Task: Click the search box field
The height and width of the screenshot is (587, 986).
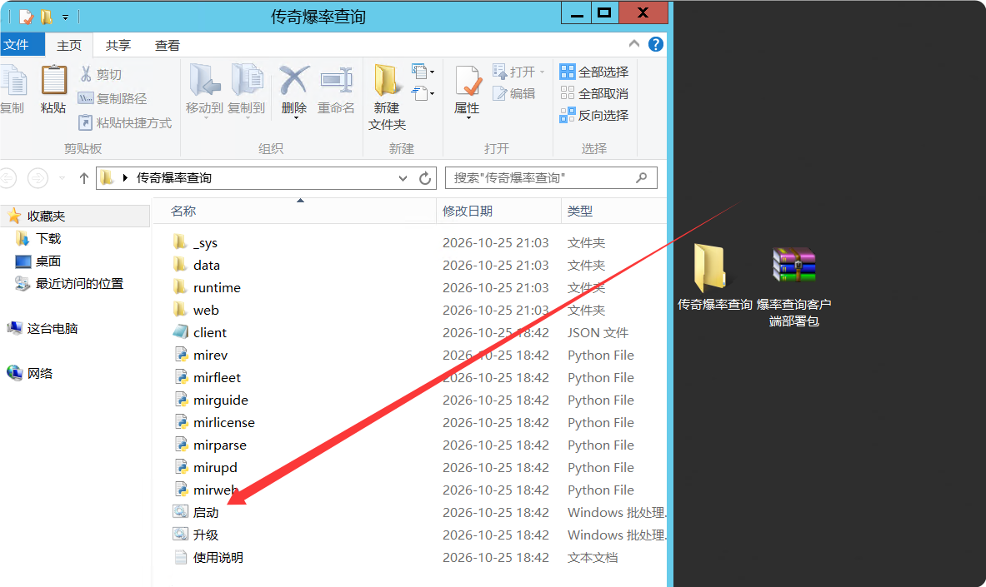Action: (551, 178)
